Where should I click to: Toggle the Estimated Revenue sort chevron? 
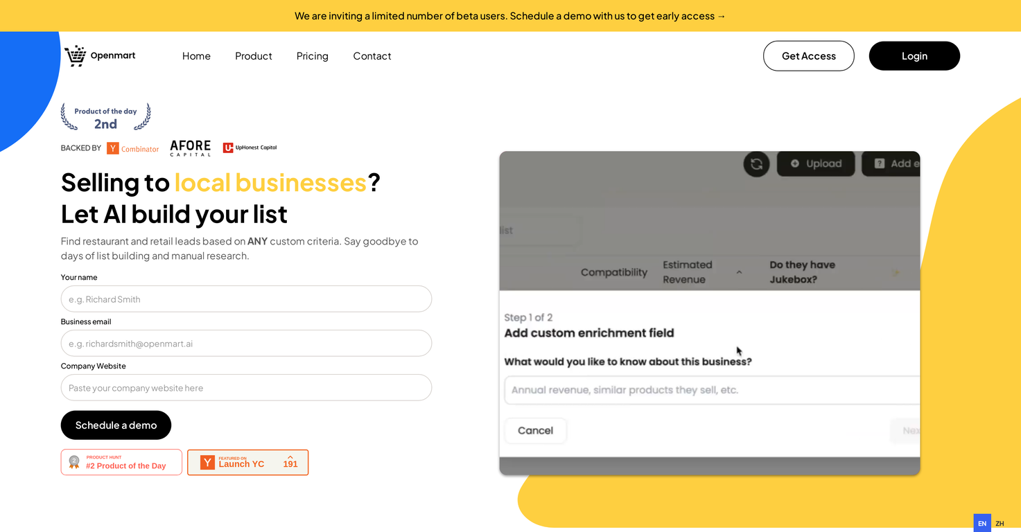click(739, 273)
